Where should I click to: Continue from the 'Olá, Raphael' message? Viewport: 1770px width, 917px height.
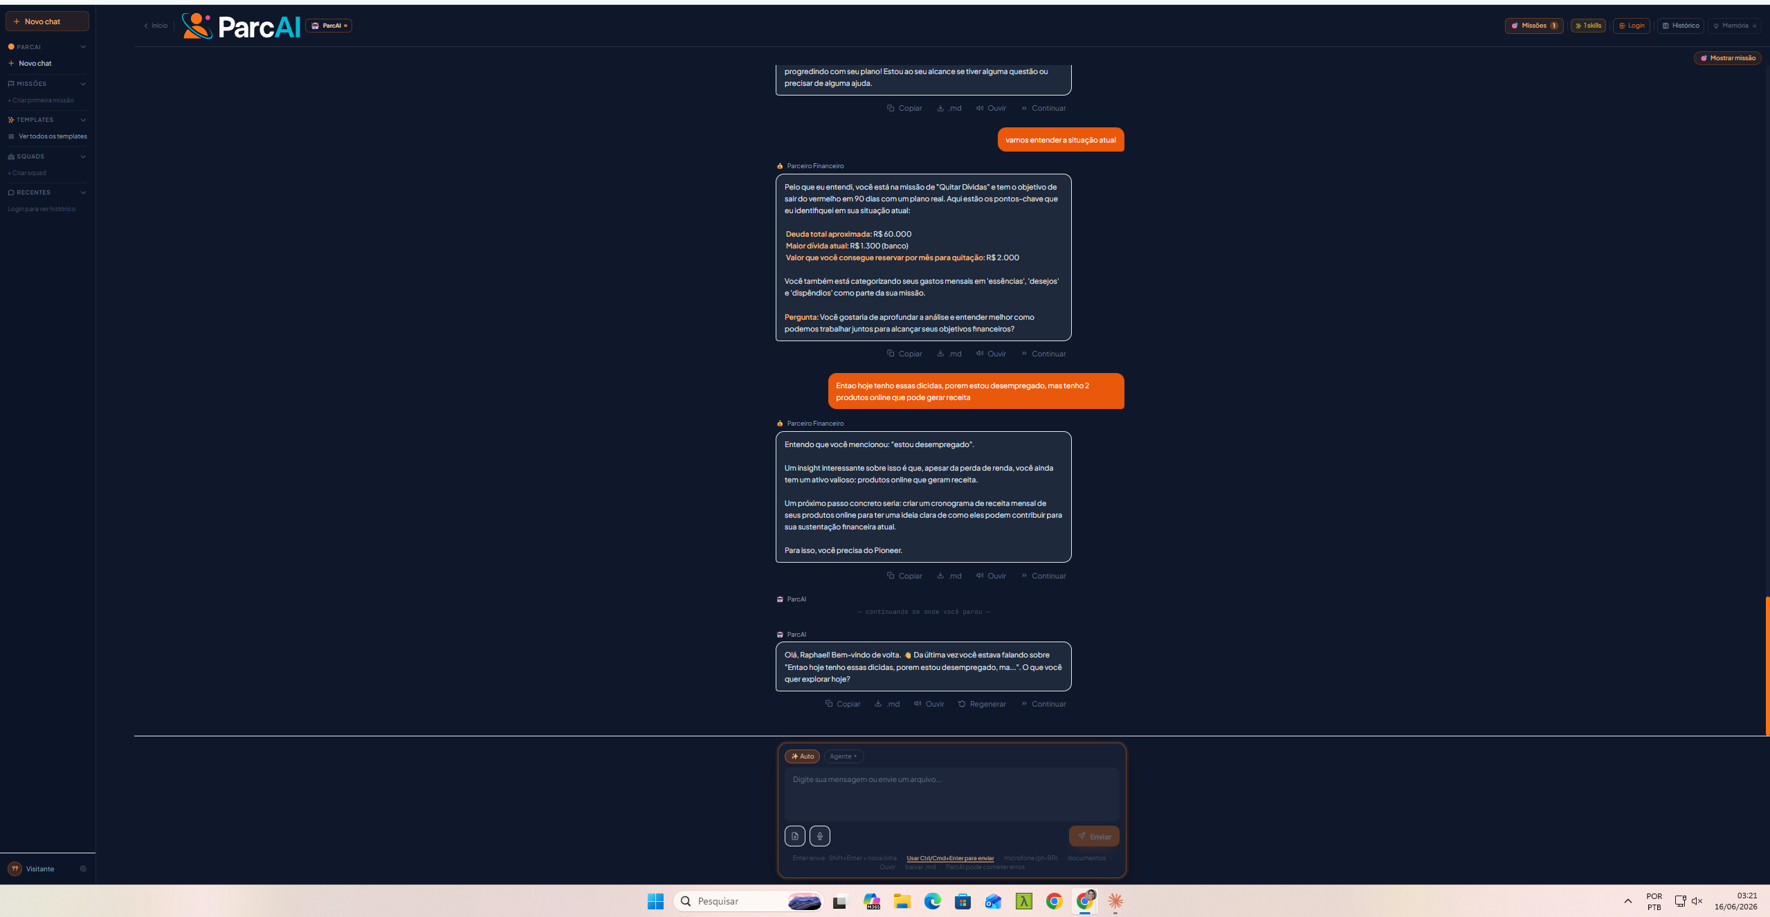click(1043, 704)
